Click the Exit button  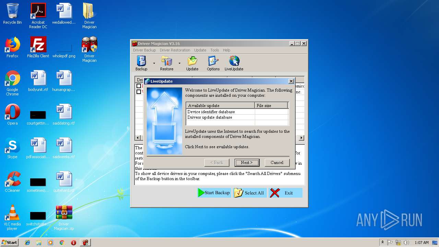point(285,193)
